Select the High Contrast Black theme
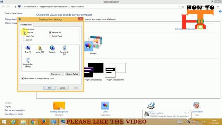Image resolution: width=222 pixels, height=125 pixels. (x=93, y=72)
